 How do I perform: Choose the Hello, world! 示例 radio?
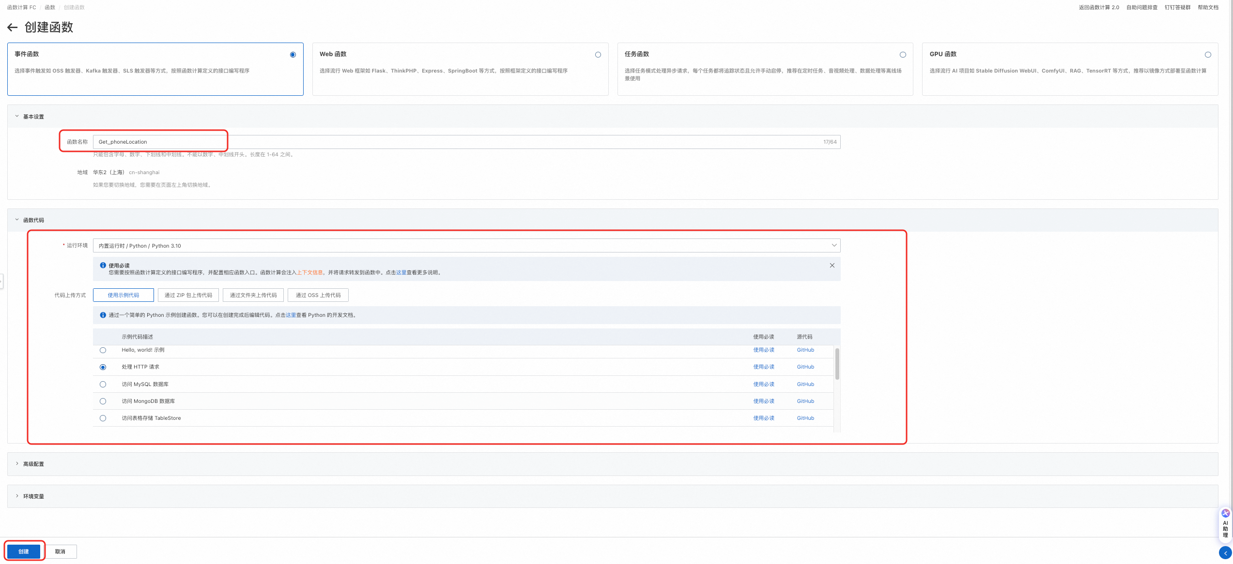coord(103,350)
